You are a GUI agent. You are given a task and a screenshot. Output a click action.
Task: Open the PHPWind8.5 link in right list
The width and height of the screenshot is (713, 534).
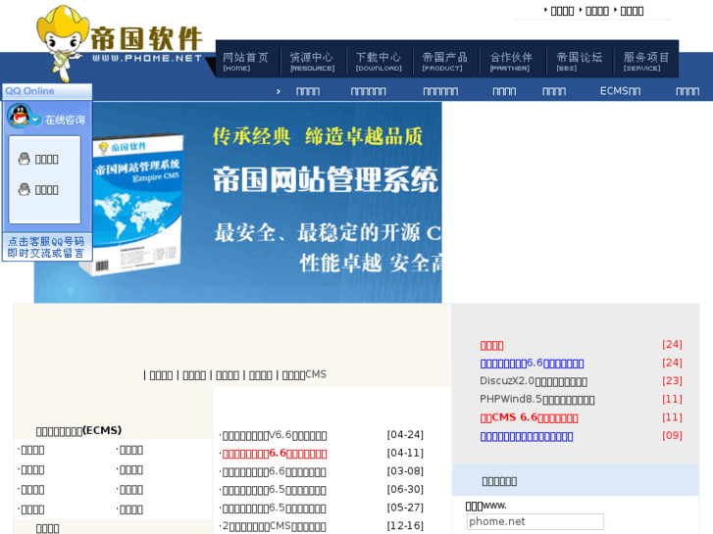(537, 400)
